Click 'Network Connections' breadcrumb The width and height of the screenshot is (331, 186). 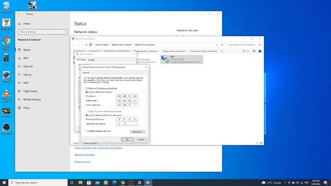point(145,45)
